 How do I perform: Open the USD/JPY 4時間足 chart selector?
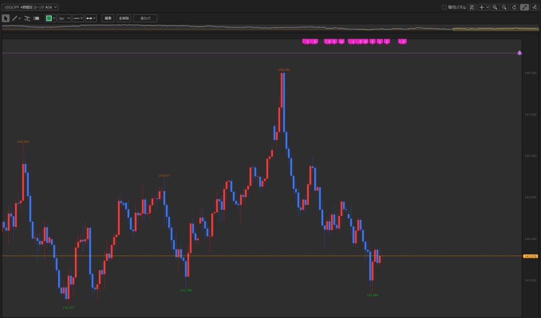click(x=30, y=7)
